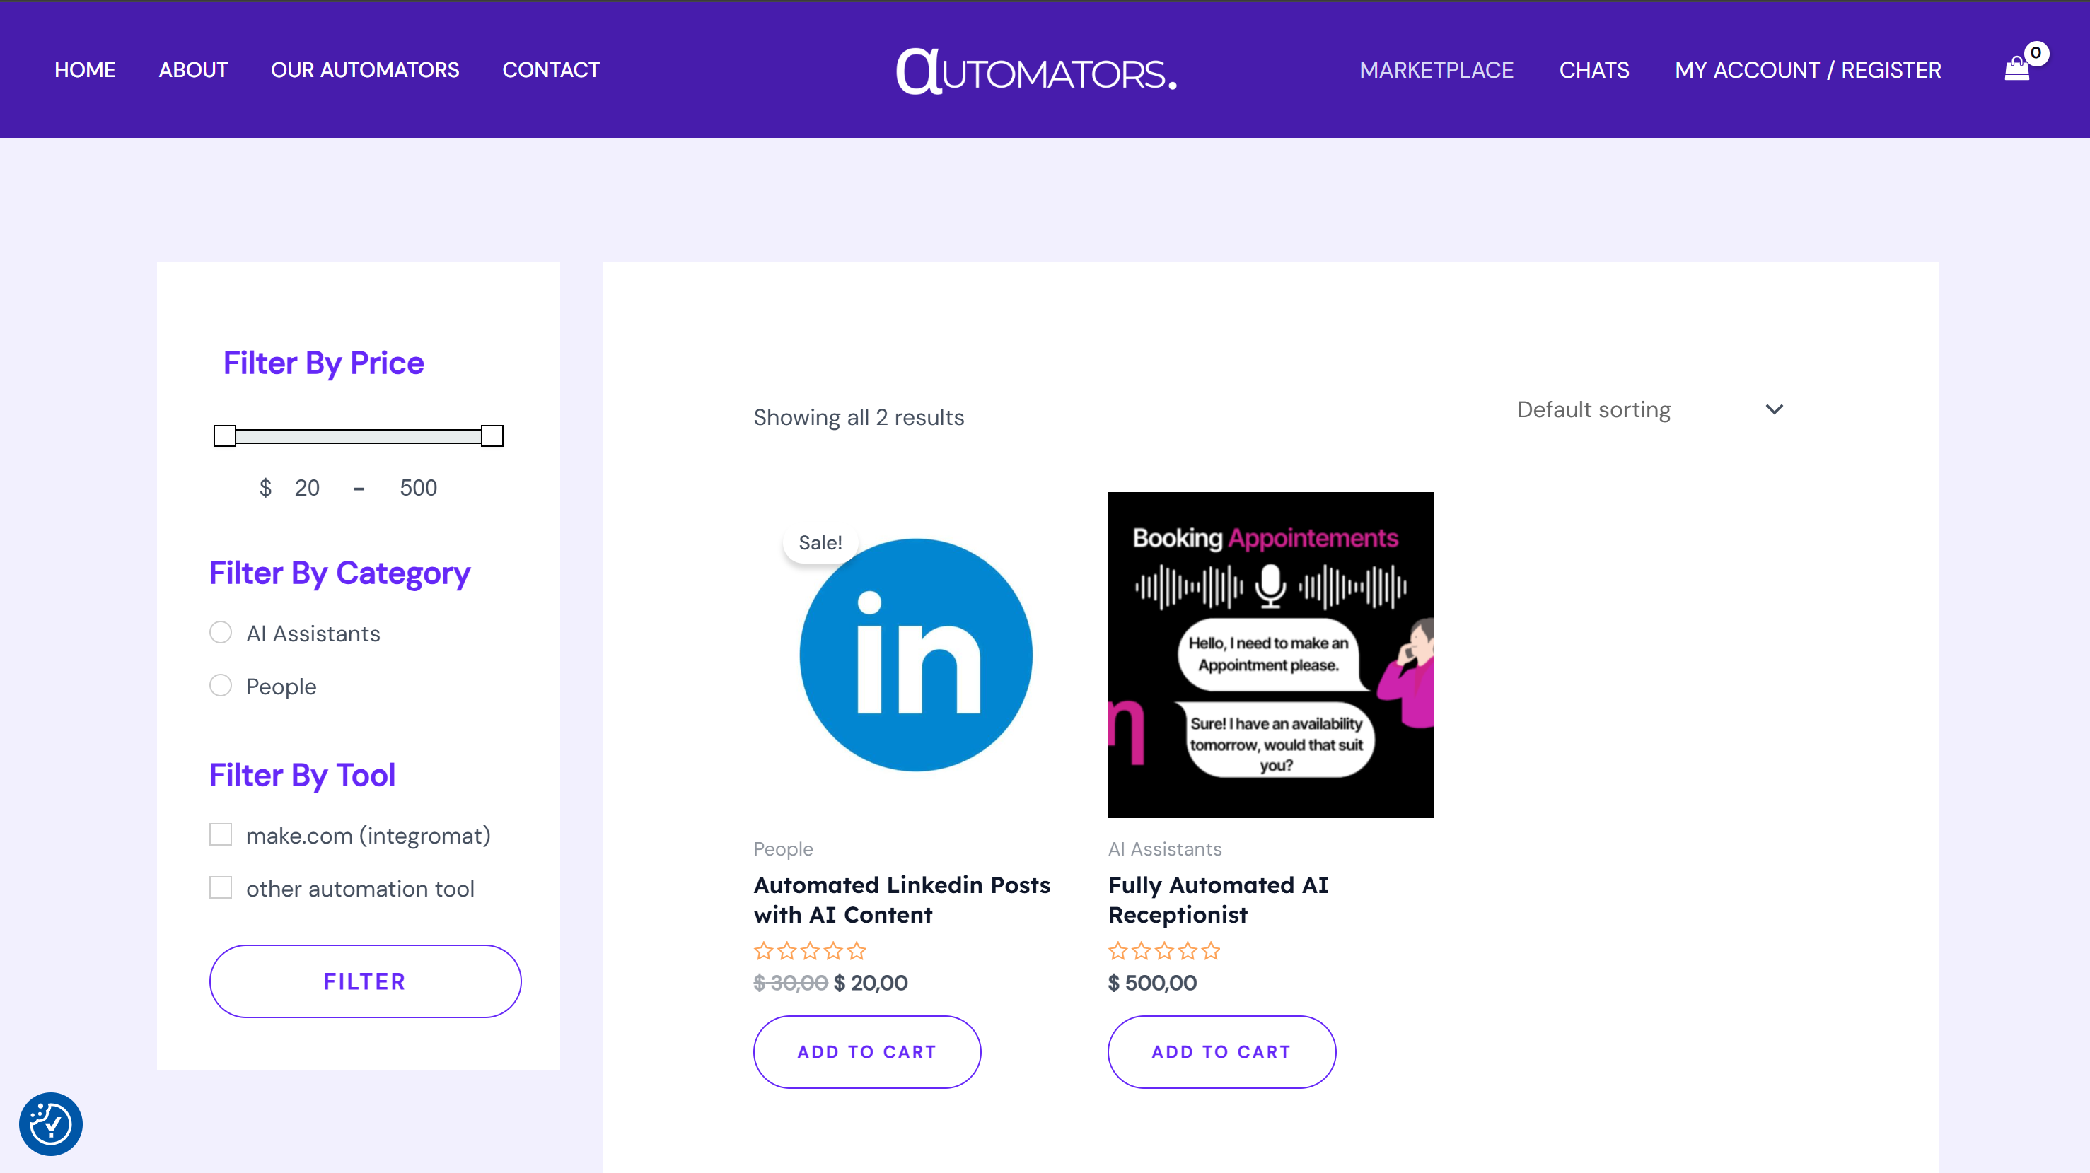The image size is (2090, 1173).
Task: Open My Account / Register link
Action: coord(1807,70)
